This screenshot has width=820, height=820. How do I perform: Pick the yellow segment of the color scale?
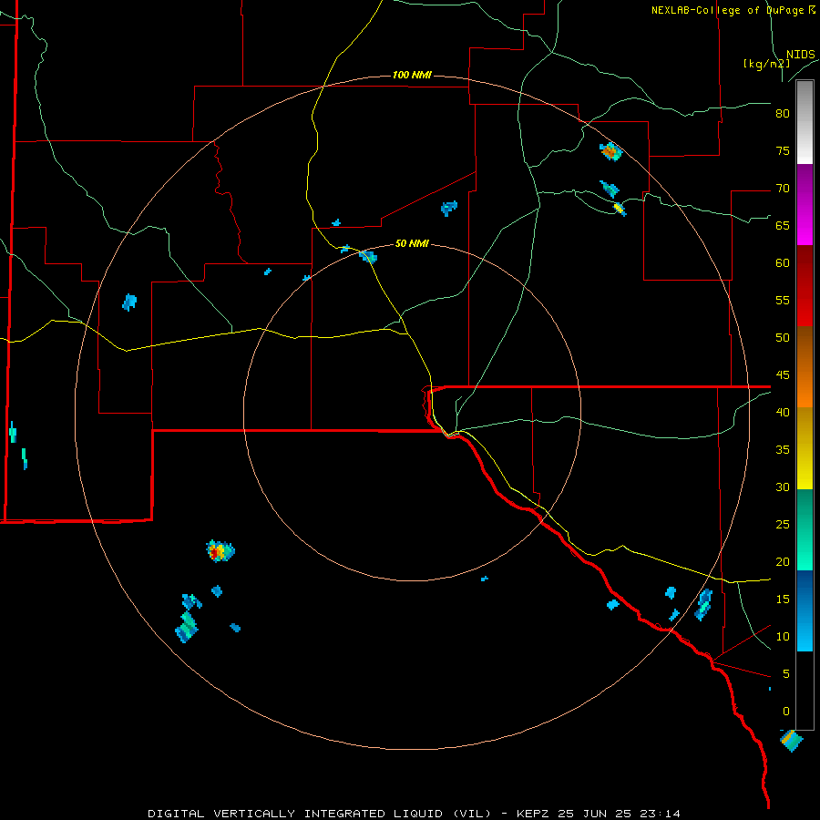point(805,448)
